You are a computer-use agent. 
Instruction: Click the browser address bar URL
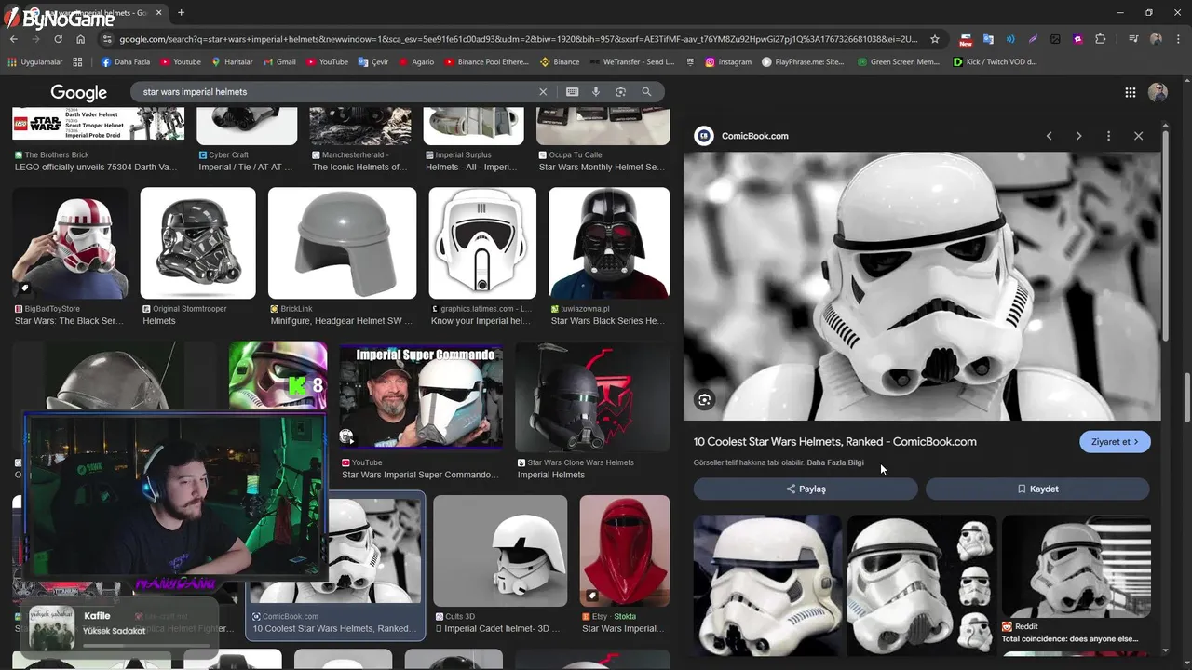(x=518, y=39)
